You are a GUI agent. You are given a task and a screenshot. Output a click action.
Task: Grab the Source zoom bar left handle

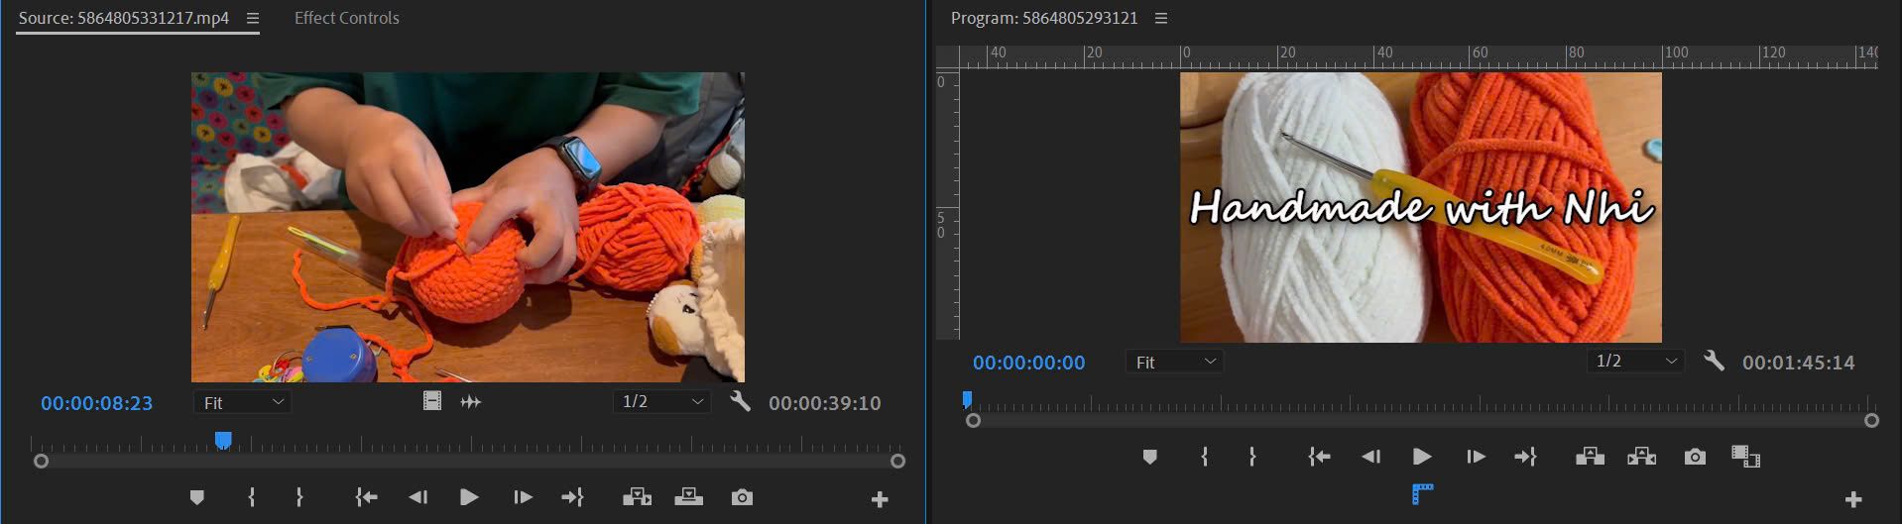tap(41, 461)
